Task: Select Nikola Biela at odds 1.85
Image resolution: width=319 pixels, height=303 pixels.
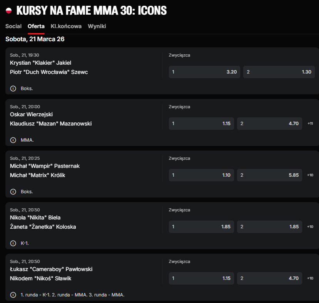Action: (x=201, y=227)
